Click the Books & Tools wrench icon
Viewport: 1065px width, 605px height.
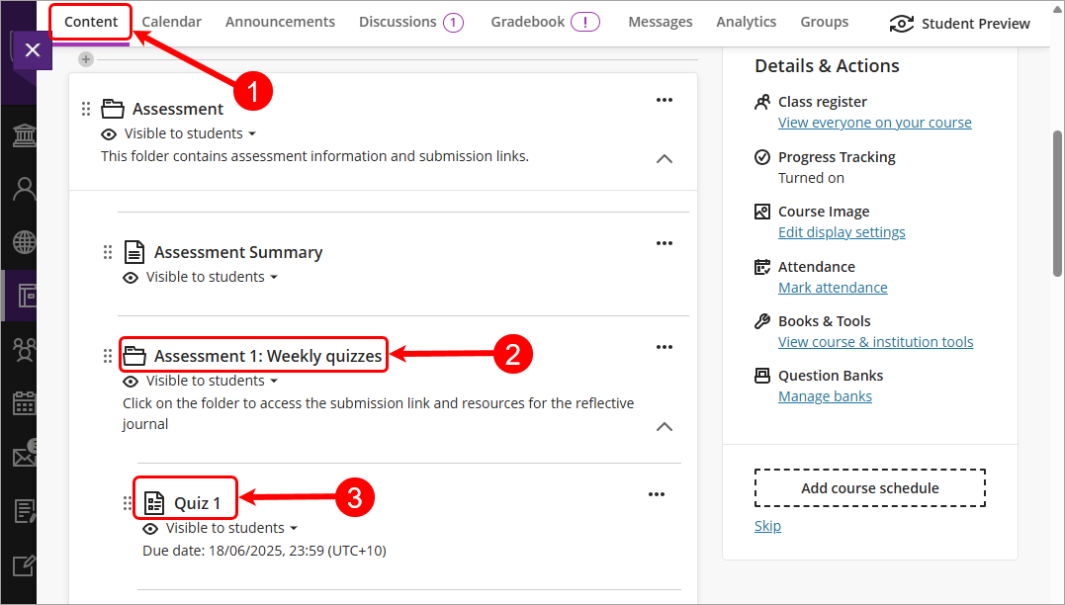762,321
